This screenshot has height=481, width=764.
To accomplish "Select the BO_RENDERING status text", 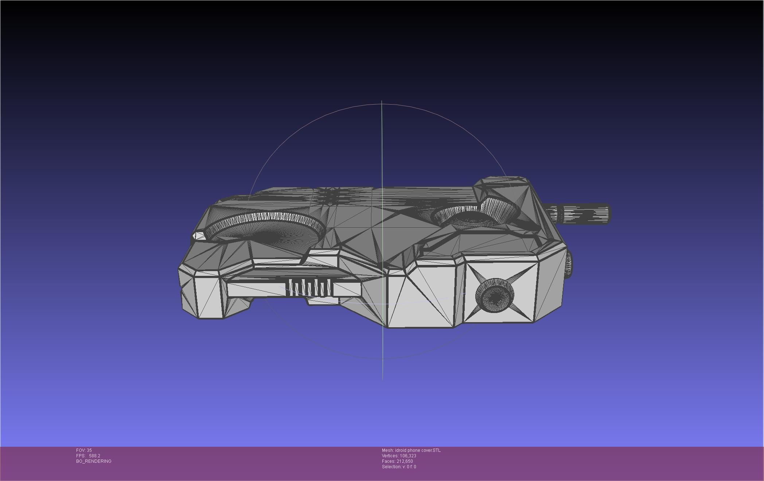I will point(94,461).
